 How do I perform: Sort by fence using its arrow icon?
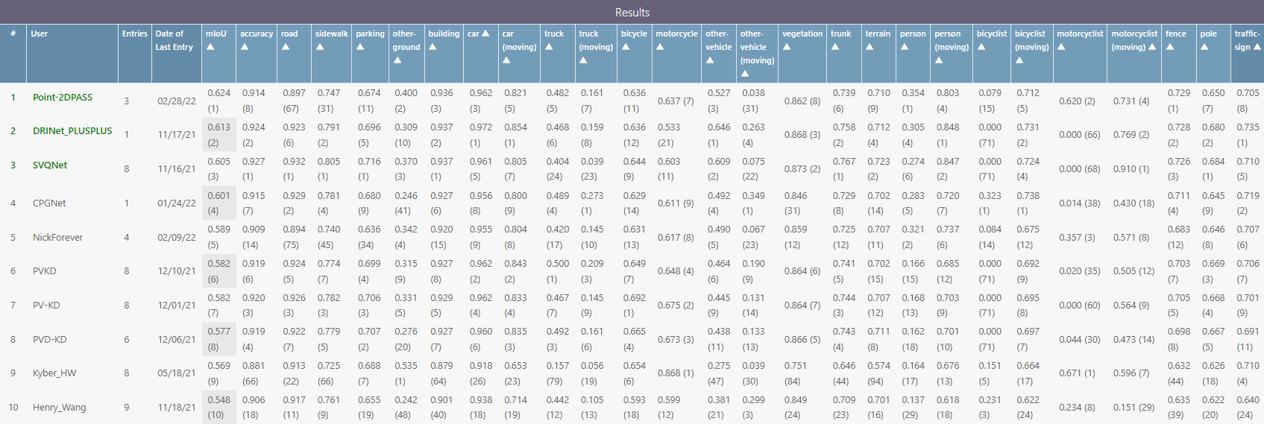click(1170, 47)
